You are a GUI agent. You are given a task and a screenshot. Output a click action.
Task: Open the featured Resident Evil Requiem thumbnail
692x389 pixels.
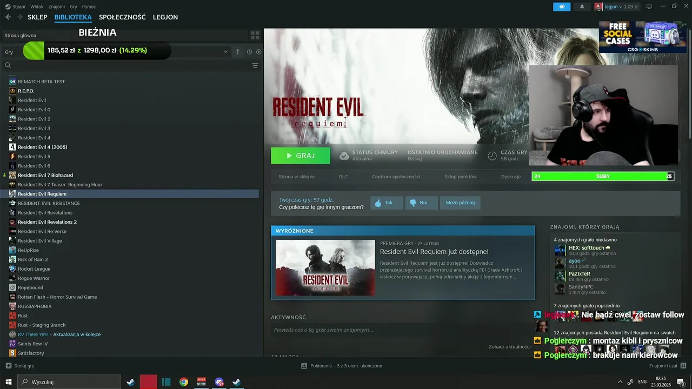coord(325,268)
